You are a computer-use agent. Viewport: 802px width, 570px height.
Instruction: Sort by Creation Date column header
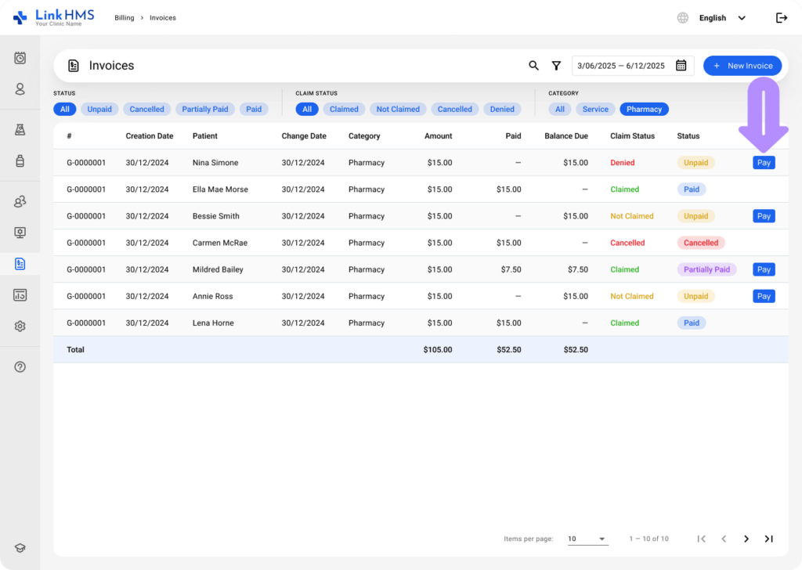click(x=150, y=136)
